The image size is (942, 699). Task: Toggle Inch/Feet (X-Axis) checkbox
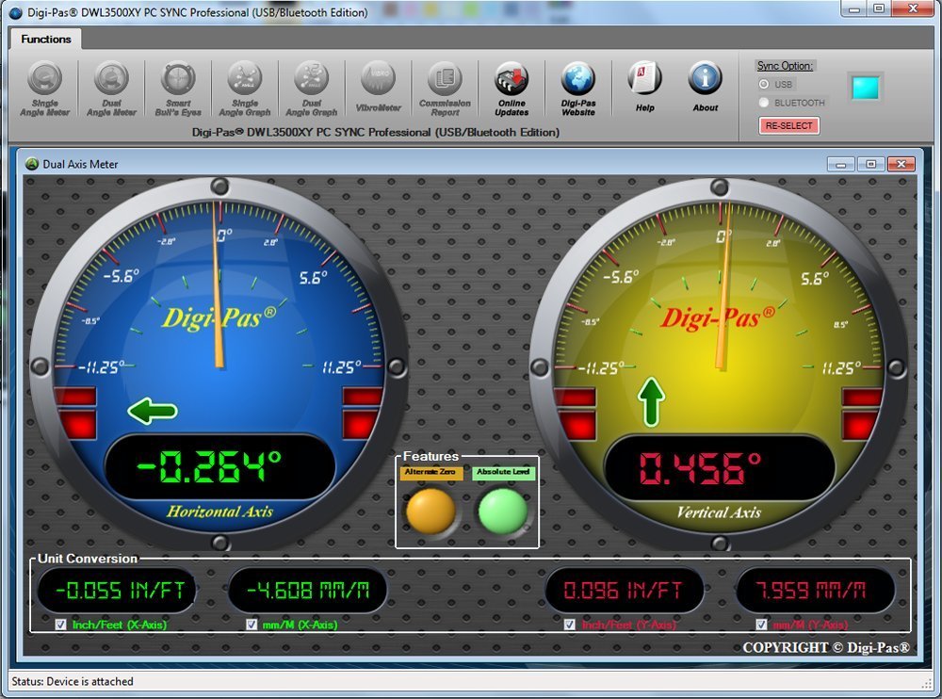(61, 624)
